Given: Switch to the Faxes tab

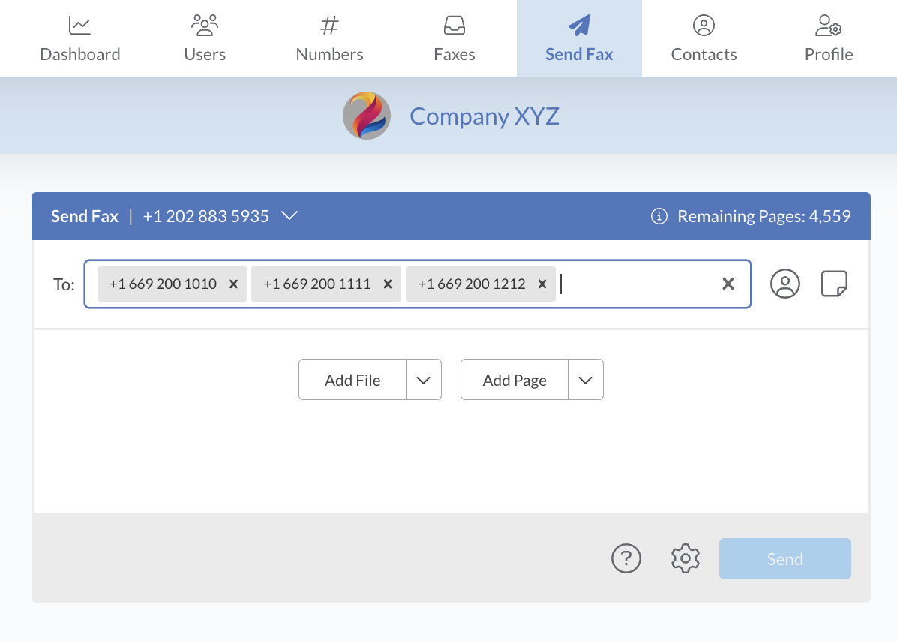Looking at the screenshot, I should 454,38.
